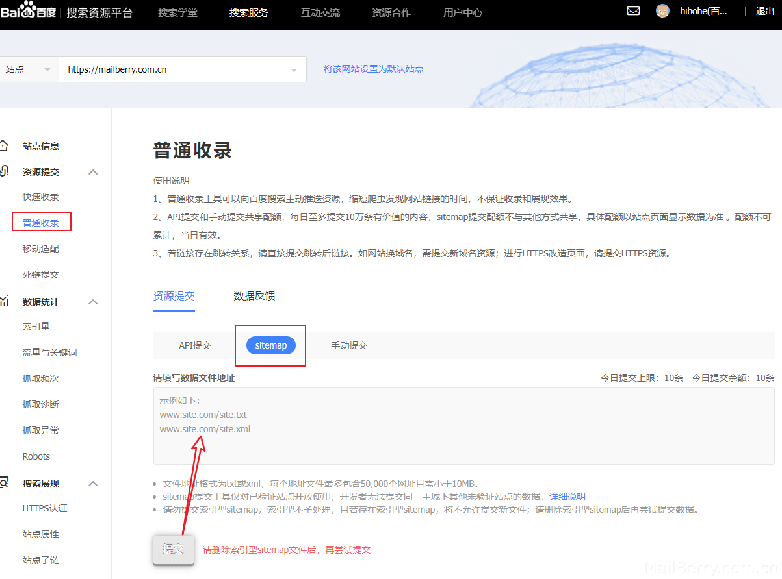Focus the sitemap file address text area
Image resolution: width=782 pixels, height=579 pixels.
[463, 426]
